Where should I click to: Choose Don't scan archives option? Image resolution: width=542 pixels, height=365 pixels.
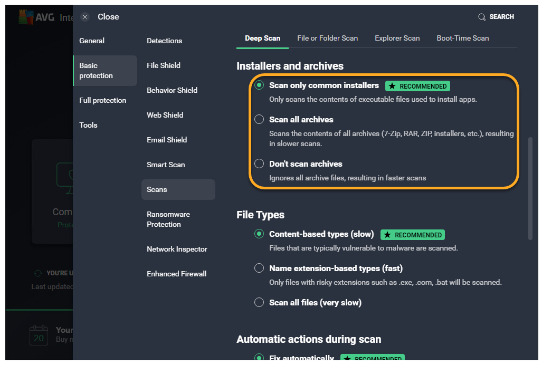[x=259, y=164]
